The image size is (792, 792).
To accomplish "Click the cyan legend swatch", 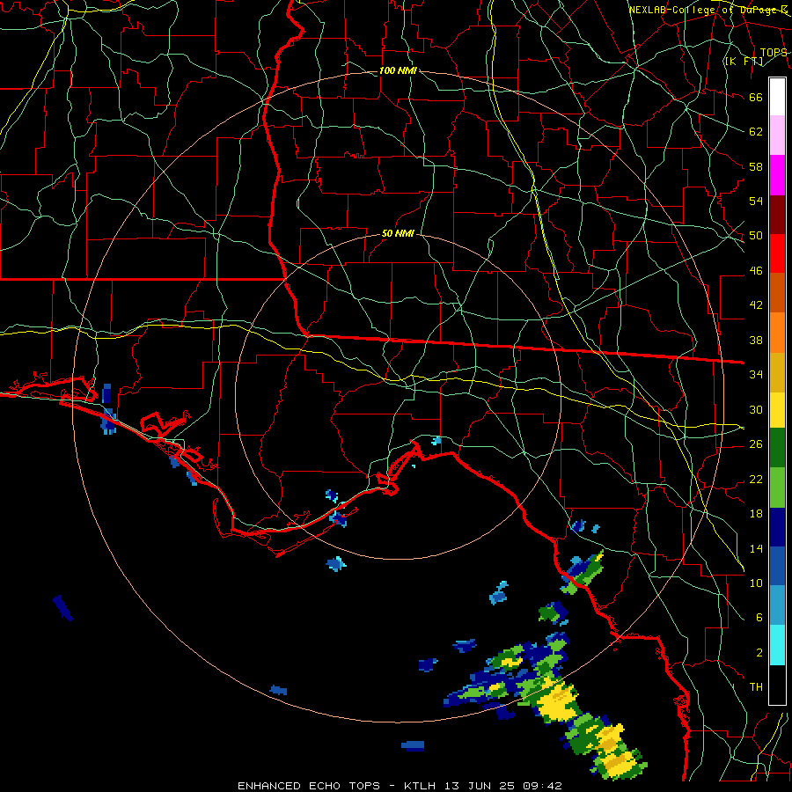I will 777,645.
